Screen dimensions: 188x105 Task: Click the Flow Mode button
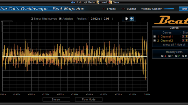[89, 100]
